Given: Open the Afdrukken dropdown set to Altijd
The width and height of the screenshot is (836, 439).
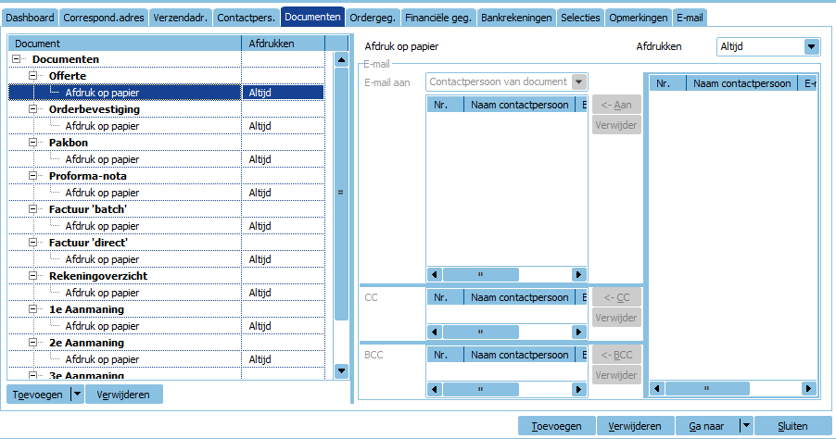Looking at the screenshot, I should click(x=812, y=46).
